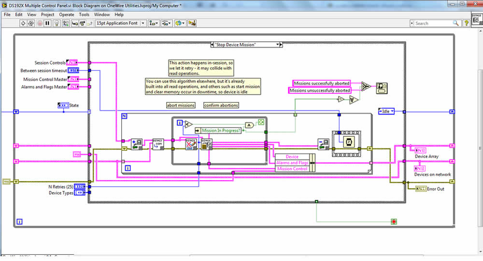Click the "abort missions" label
Image resolution: width=483 pixels, height=261 pixels.
181,105
